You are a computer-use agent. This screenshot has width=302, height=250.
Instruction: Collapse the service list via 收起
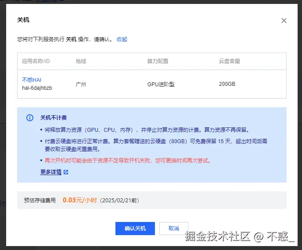coord(122,39)
